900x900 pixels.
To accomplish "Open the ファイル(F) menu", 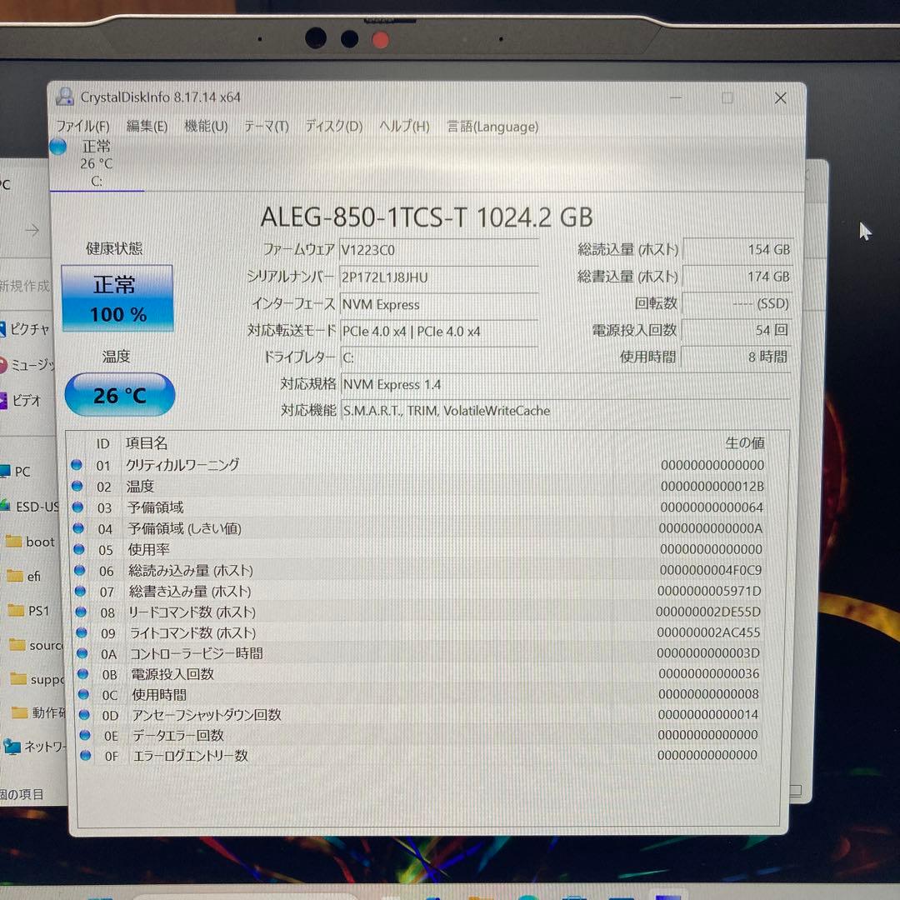I will pos(83,126).
